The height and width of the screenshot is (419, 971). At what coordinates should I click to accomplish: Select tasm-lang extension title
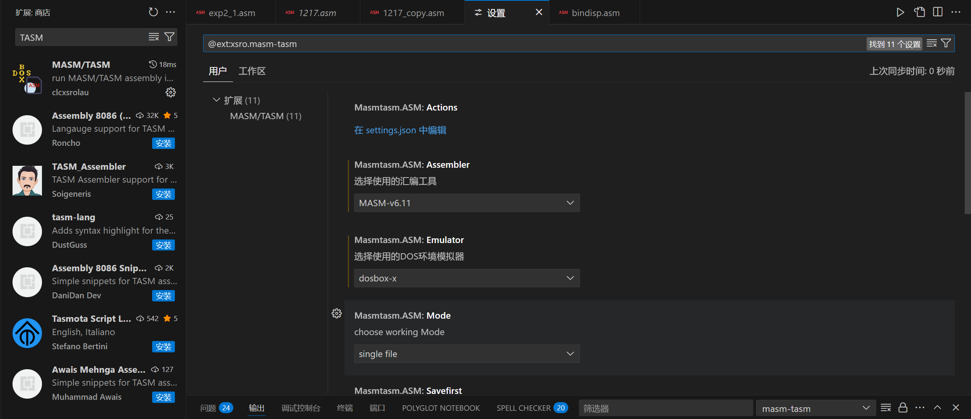(x=74, y=217)
